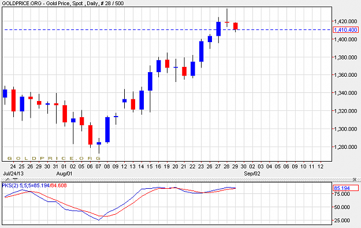Click the 1,300.000 price axis label
This screenshot has height=228, width=361.
tap(345, 129)
